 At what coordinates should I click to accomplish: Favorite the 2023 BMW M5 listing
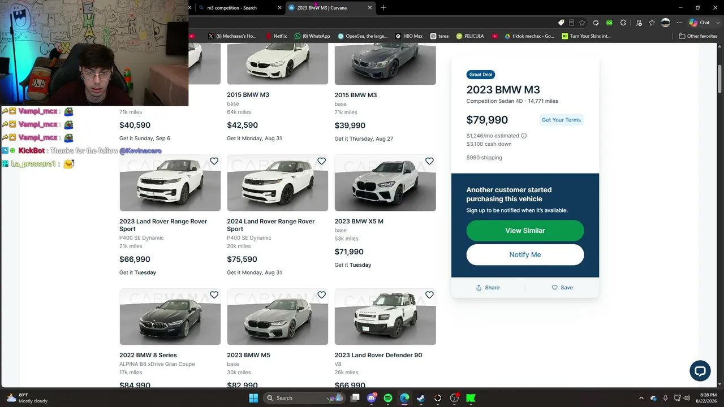pyautogui.click(x=321, y=295)
